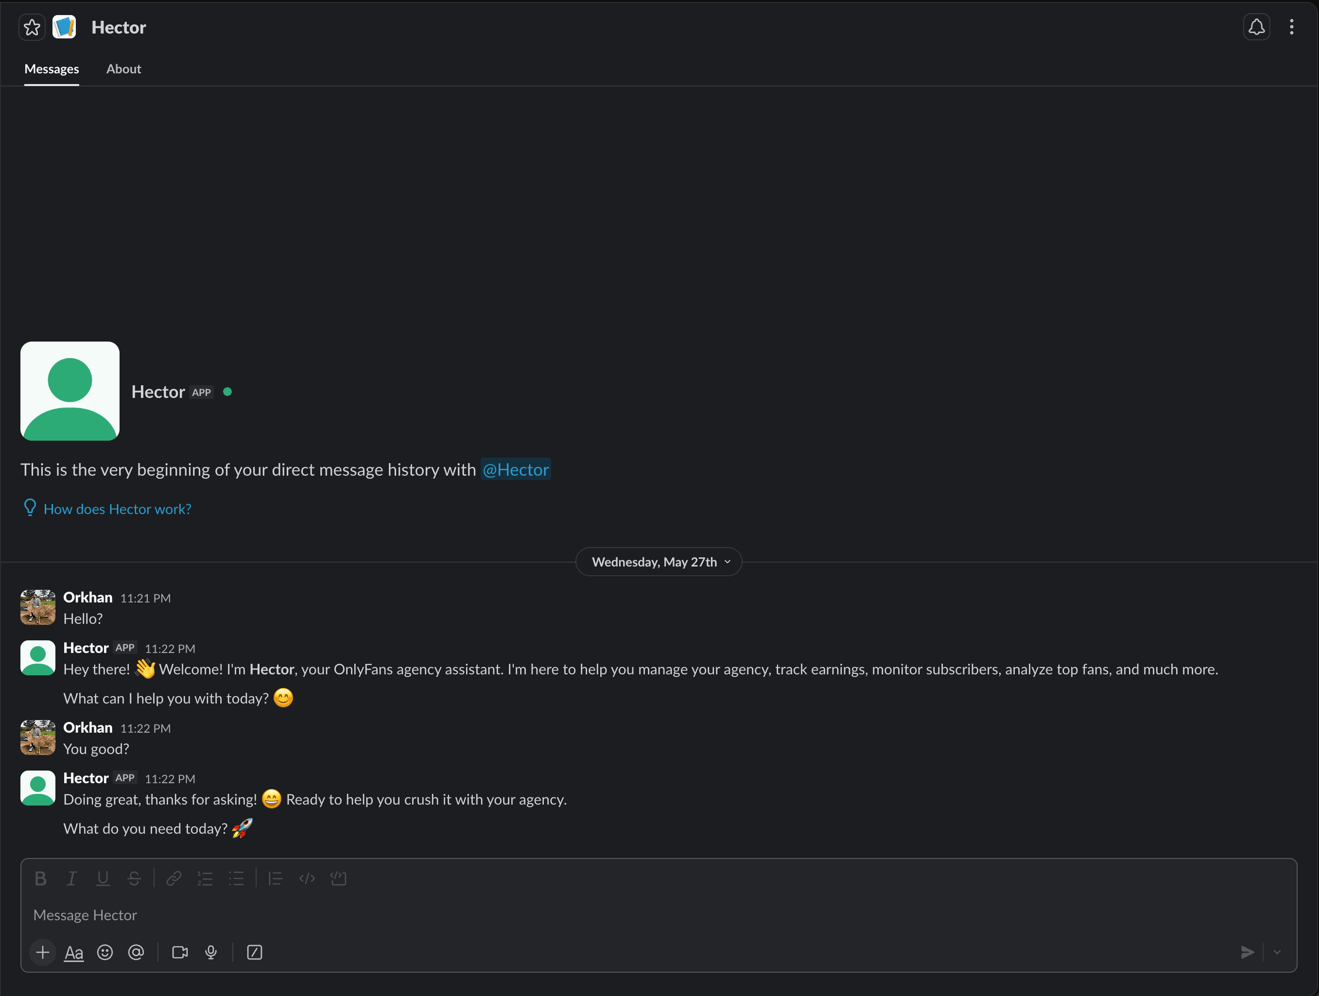Toggle italic formatting
This screenshot has width=1319, height=996.
[71, 878]
